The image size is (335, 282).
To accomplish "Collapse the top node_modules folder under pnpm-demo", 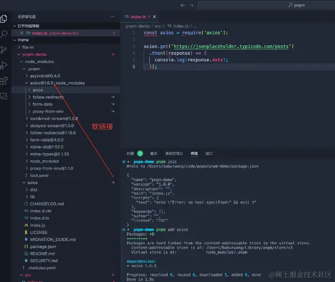I will (x=65, y=61).
